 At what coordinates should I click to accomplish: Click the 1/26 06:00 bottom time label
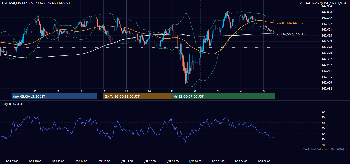click(x=264, y=162)
